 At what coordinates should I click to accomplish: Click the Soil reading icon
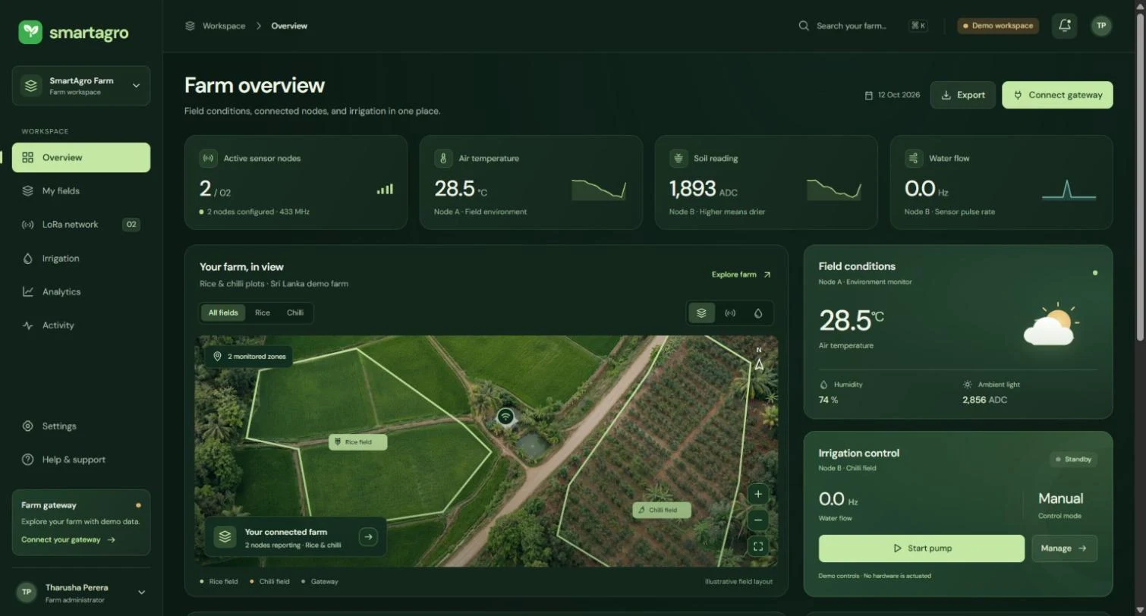pos(678,159)
